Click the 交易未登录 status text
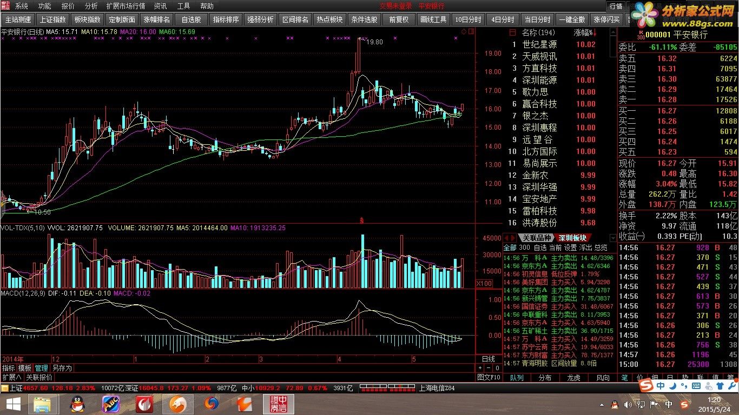Viewport: 739px width, 415px height. click(x=395, y=6)
